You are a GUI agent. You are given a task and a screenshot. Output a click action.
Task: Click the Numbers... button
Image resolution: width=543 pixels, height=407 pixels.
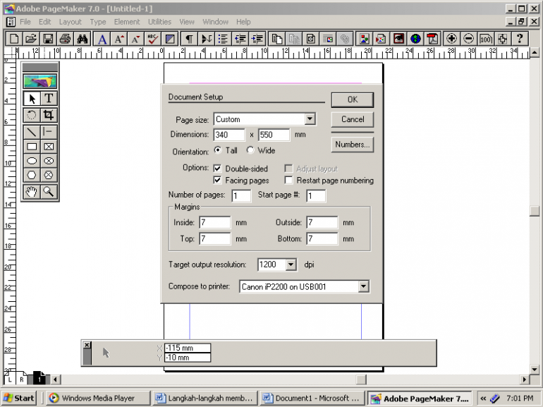[x=353, y=145]
